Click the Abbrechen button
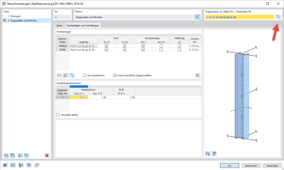 point(251,166)
